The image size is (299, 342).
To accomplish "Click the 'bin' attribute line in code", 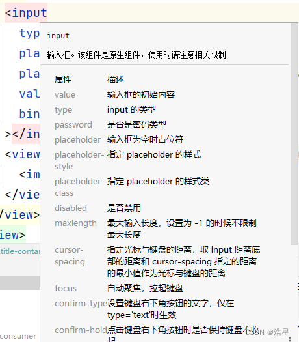I will [x=29, y=114].
